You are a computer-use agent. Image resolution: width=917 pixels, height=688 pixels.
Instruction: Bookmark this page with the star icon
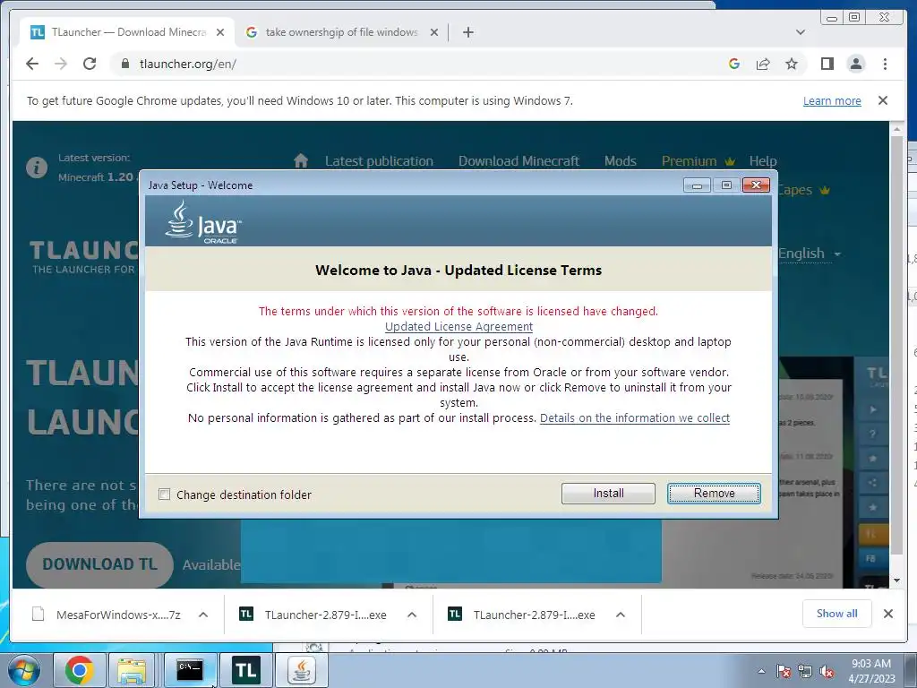(x=792, y=64)
